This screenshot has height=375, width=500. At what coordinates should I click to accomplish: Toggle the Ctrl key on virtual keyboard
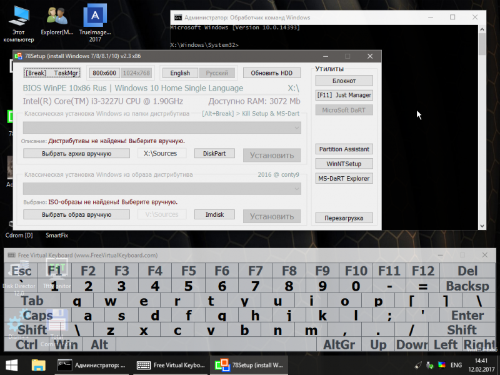(27, 344)
